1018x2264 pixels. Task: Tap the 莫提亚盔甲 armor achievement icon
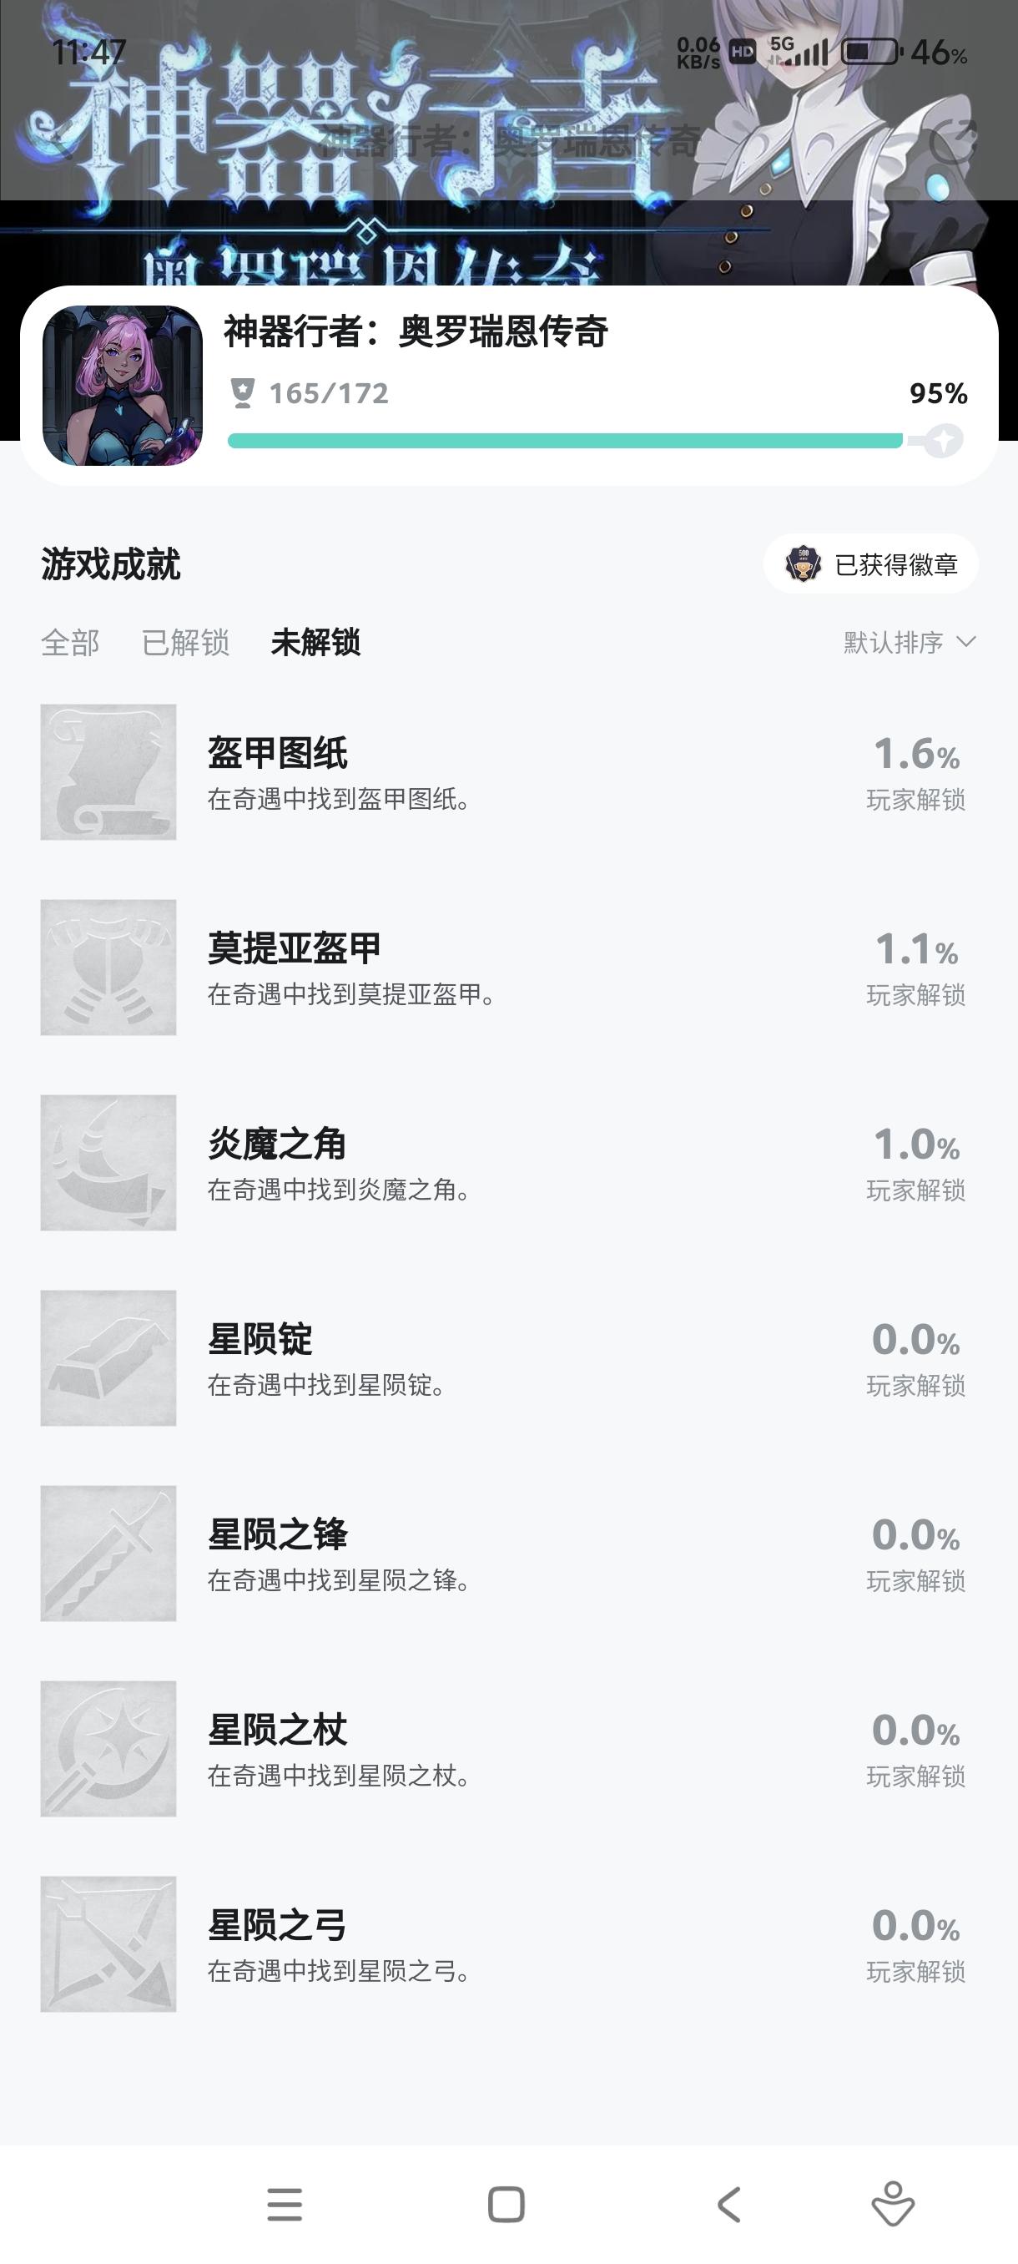click(x=108, y=967)
